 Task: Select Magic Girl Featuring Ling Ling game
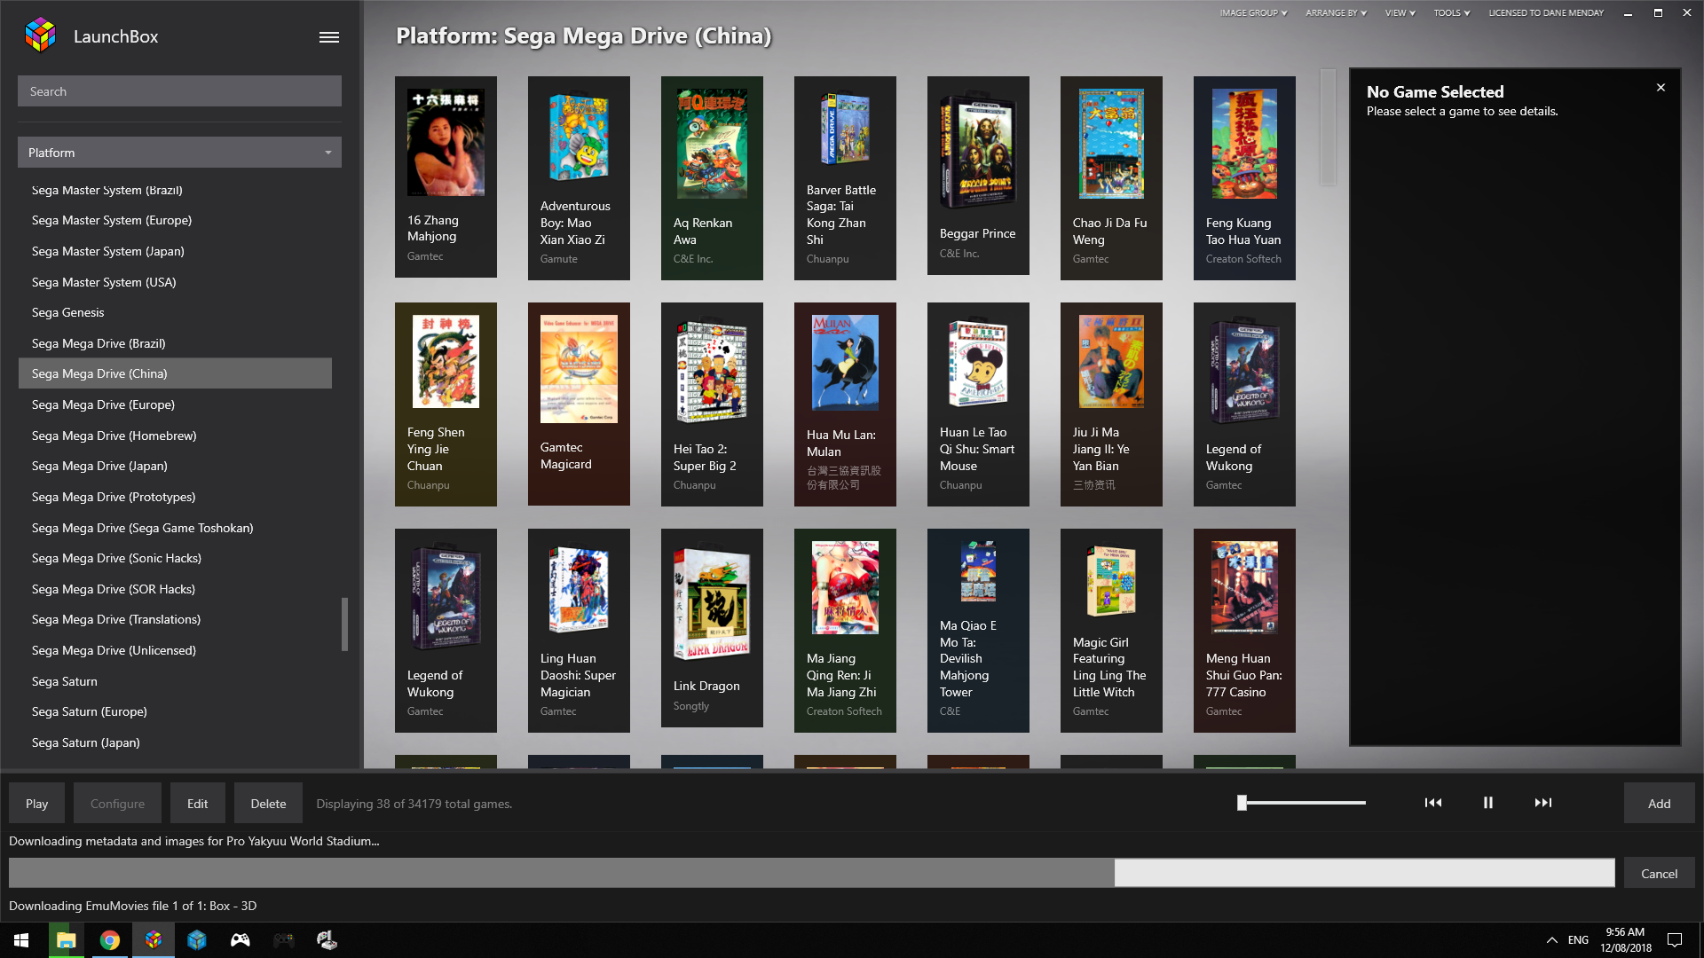[1111, 631]
